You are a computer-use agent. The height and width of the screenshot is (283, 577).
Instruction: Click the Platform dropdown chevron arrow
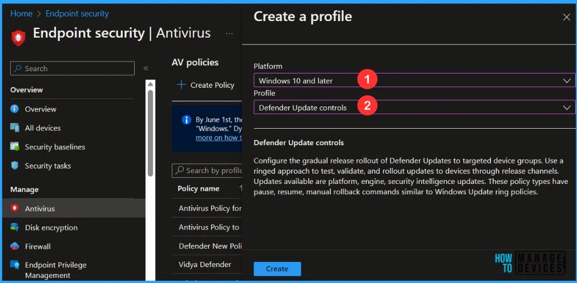pos(567,81)
